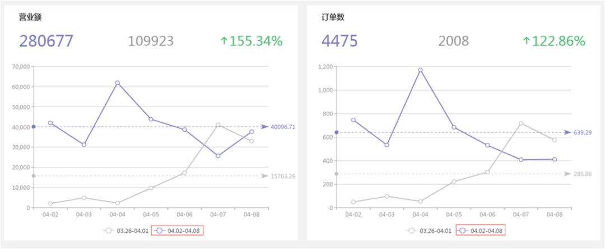This screenshot has width=605, height=249.
Task: Select the gray 04-07 peak point in the 营业额 chart
Action: point(218,125)
